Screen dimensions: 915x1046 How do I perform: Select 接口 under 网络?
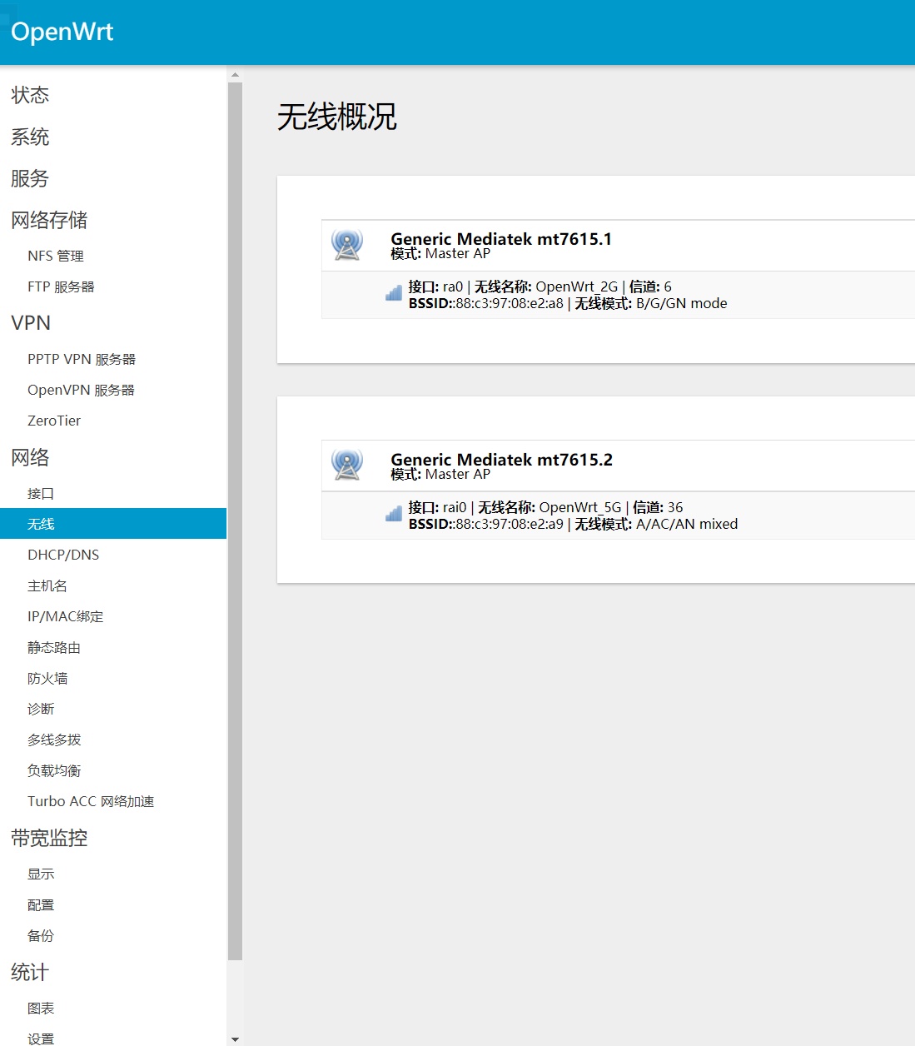pos(41,493)
